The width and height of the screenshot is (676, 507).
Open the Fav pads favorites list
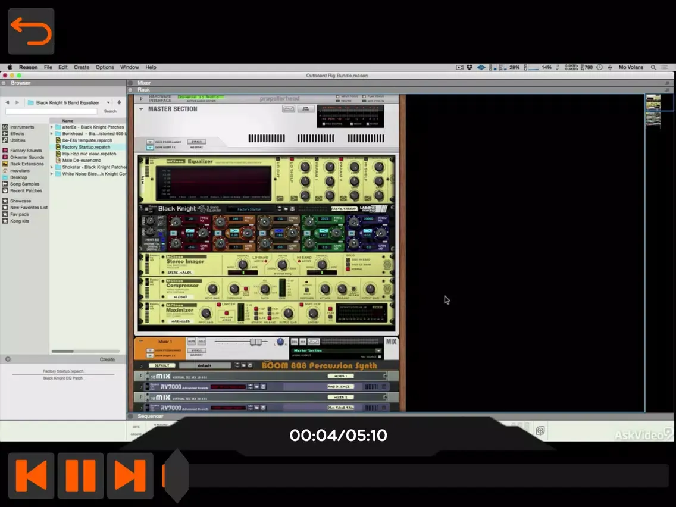[x=20, y=214]
